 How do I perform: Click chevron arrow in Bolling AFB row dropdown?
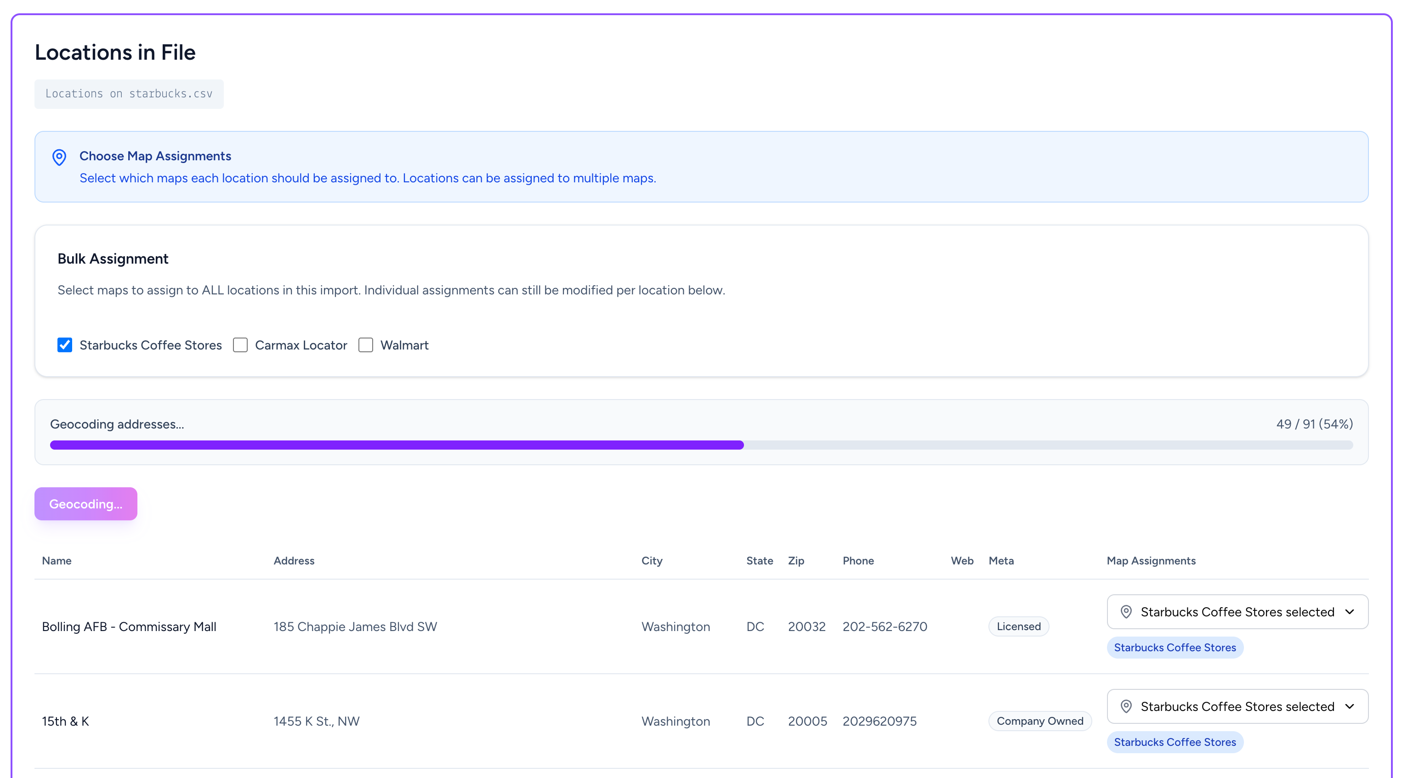point(1349,612)
